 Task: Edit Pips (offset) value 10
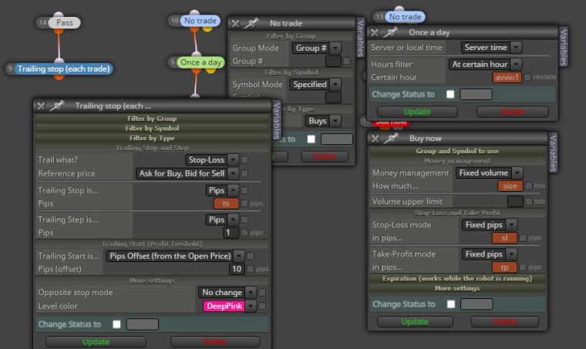[237, 269]
